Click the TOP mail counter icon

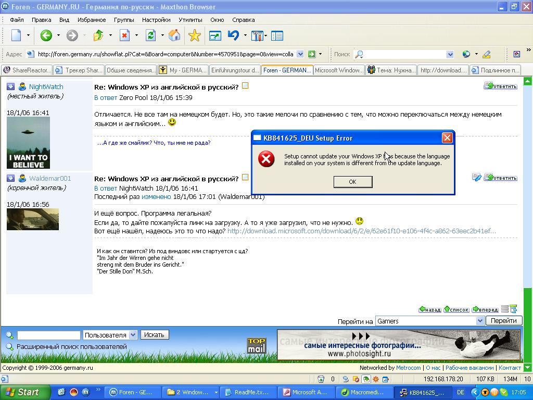coord(256,346)
